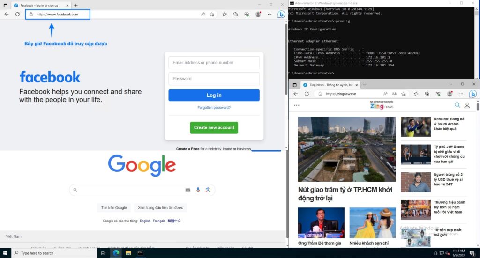Open Translate icon in Zing News address bar
Screen dimensions: 480x258
click(395, 94)
